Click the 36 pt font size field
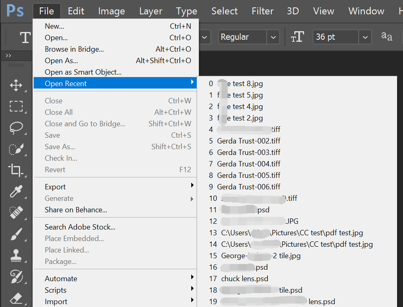Viewport: 403px width, 307px height. 336,37
